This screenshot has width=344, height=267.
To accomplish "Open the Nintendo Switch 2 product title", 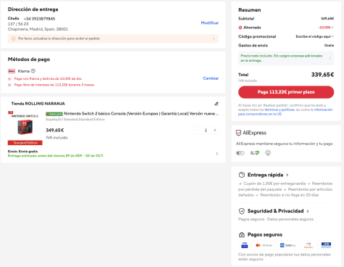I will [141, 114].
